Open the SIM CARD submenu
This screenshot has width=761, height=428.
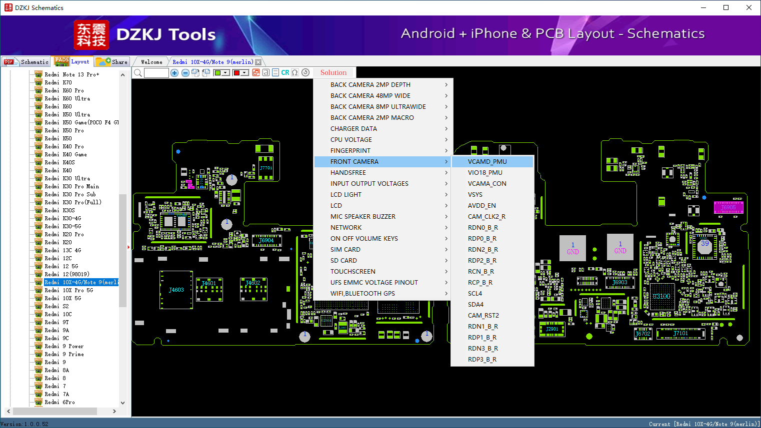click(383, 250)
